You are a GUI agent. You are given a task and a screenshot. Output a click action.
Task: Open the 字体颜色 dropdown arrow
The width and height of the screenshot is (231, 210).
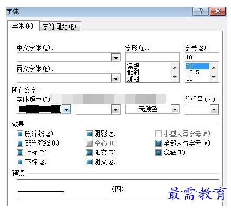pyautogui.click(x=67, y=109)
